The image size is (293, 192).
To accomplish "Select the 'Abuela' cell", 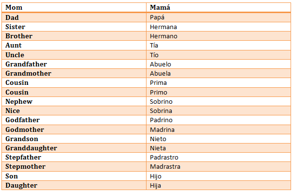I will tap(219, 73).
